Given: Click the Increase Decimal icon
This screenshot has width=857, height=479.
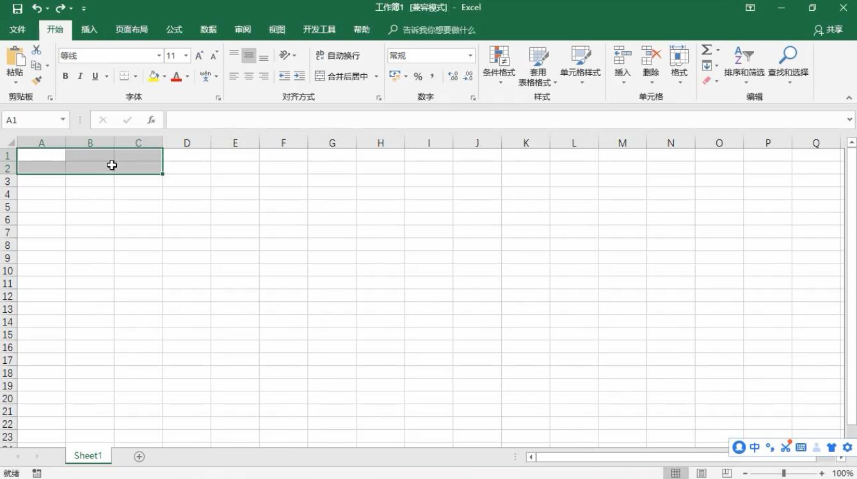Looking at the screenshot, I should pos(453,76).
